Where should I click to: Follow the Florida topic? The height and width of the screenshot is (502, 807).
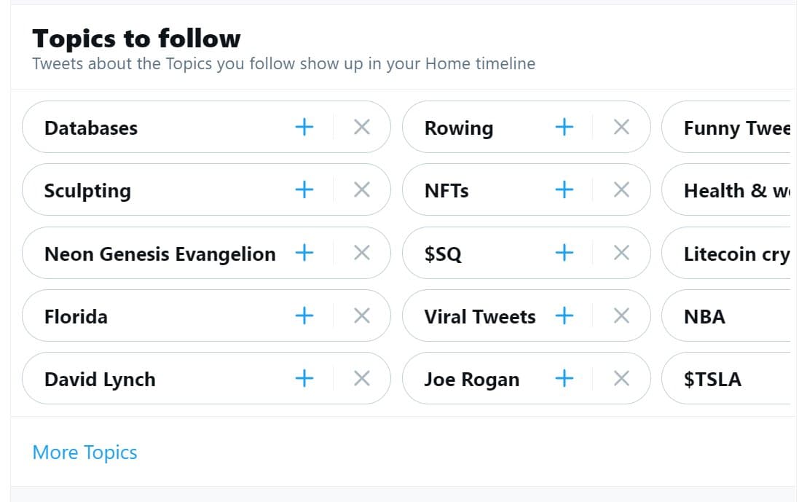click(304, 315)
